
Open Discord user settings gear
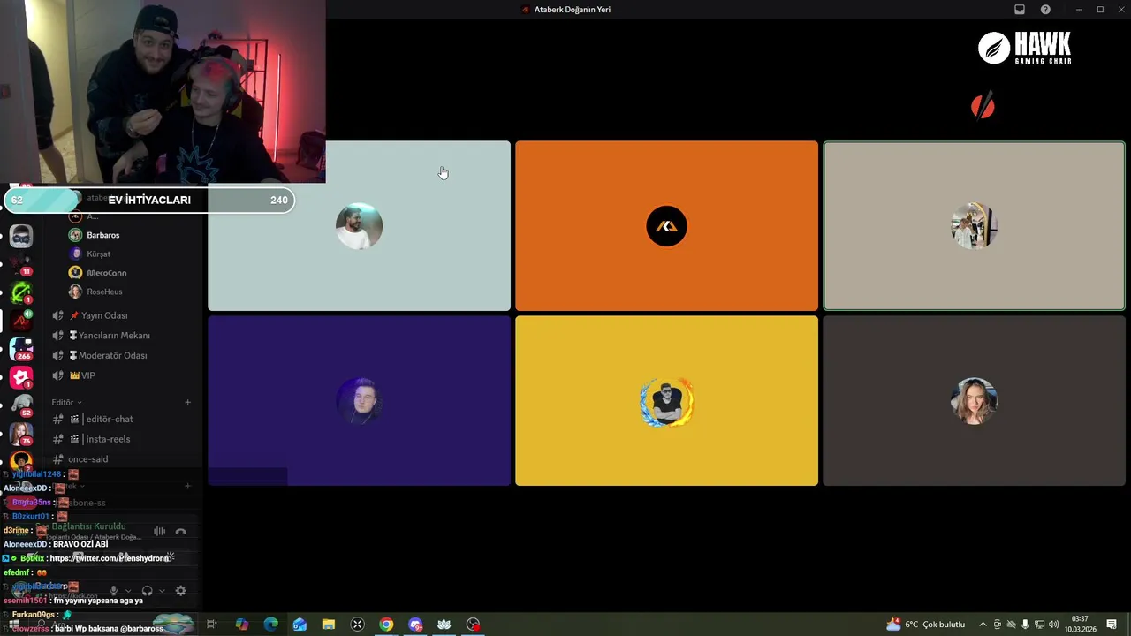[x=181, y=590]
